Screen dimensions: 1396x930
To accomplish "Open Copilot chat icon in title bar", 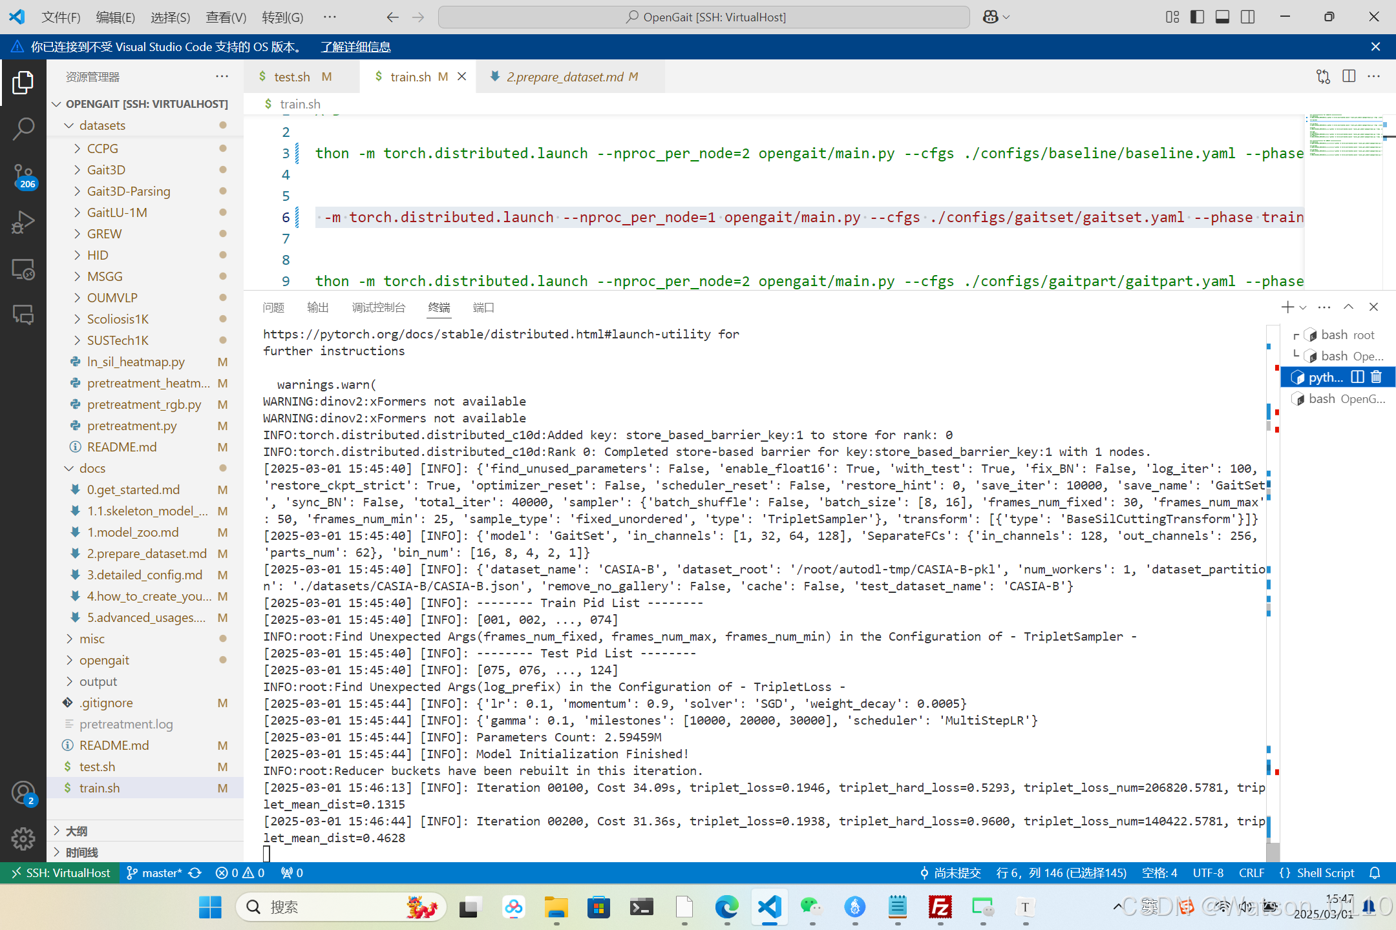I will tap(990, 17).
